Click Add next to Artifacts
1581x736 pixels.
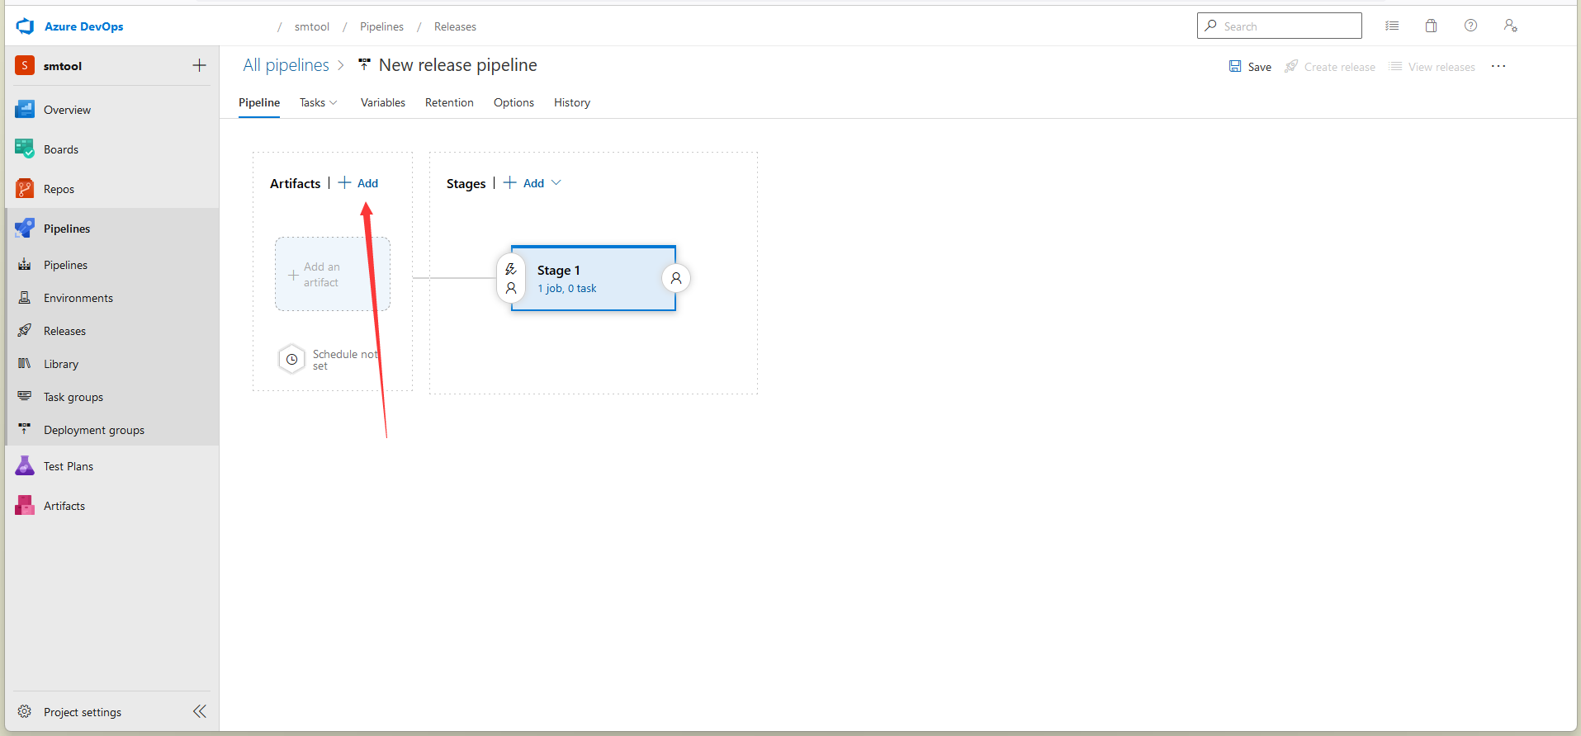click(359, 183)
